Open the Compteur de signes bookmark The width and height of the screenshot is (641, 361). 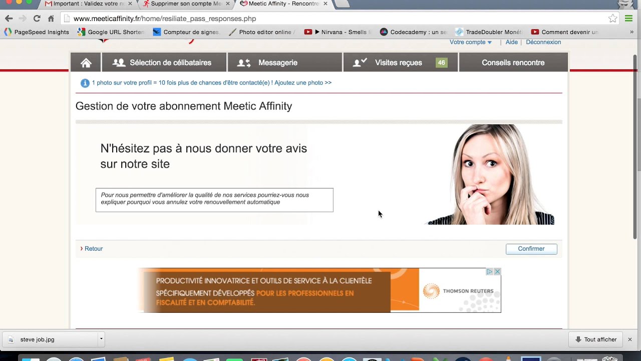click(186, 32)
